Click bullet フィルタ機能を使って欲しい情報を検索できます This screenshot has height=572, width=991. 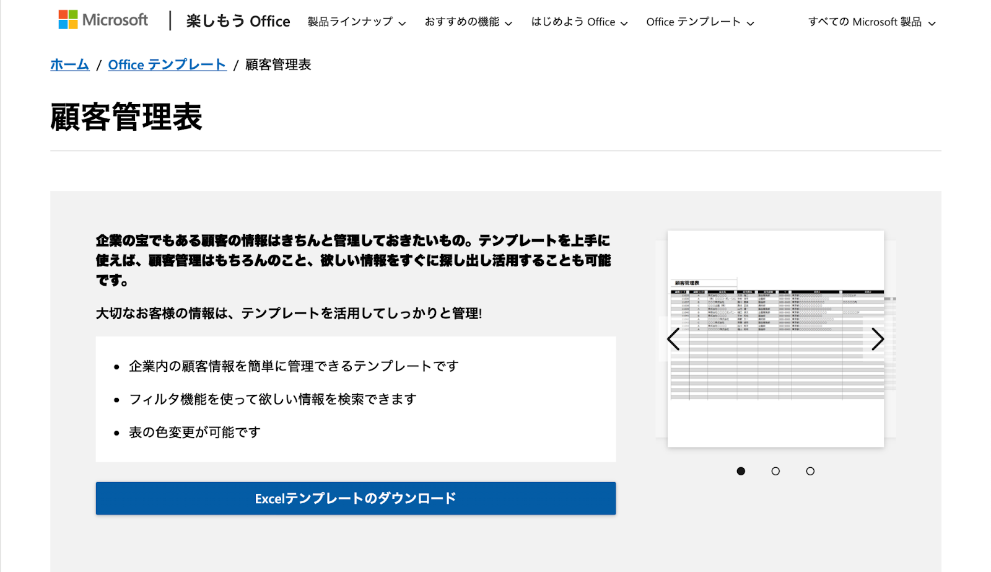click(x=273, y=399)
